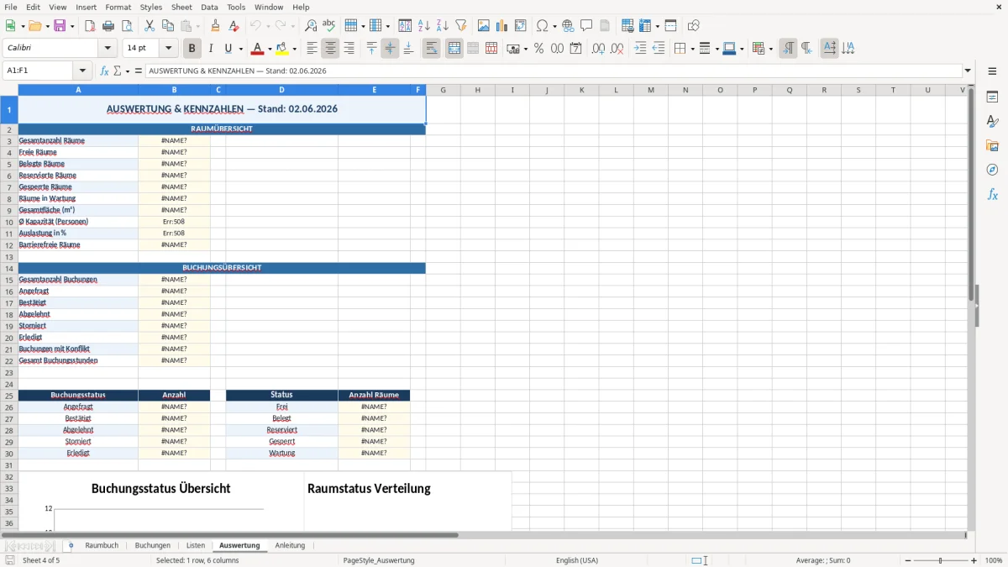
Task: Toggle Left-to-Right text direction
Action: (x=788, y=49)
